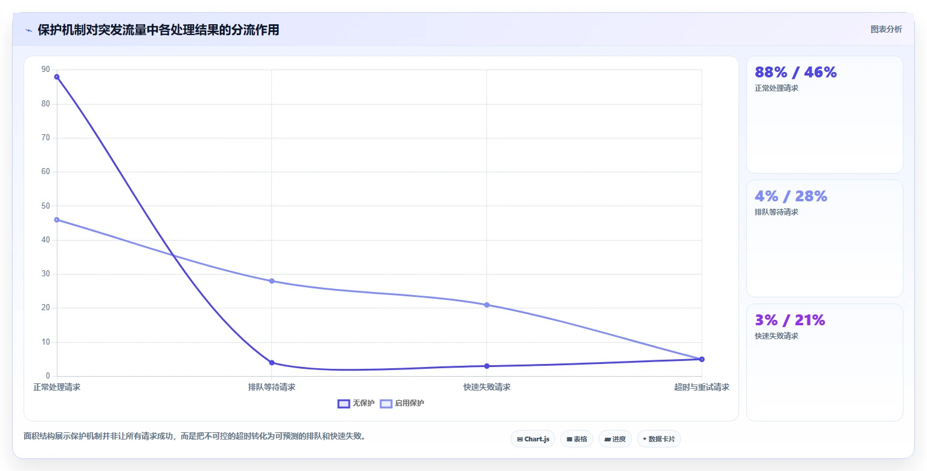The image size is (927, 471).
Task: Click the 无保护 legend color box
Action: (343, 403)
